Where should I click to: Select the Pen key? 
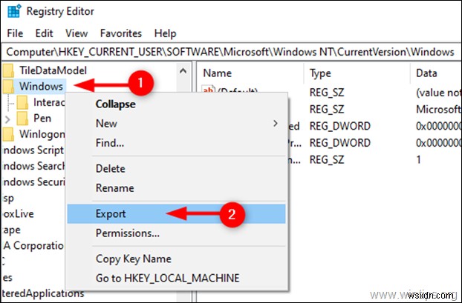(x=42, y=118)
